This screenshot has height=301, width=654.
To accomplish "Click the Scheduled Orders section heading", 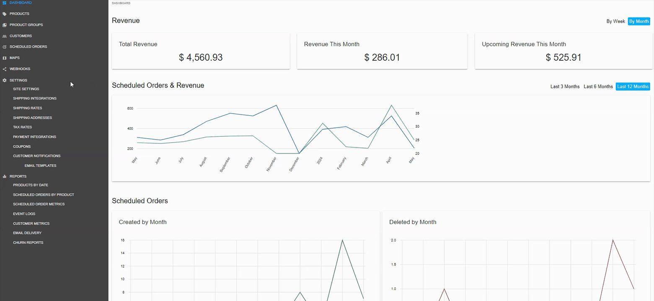I will pos(140,201).
